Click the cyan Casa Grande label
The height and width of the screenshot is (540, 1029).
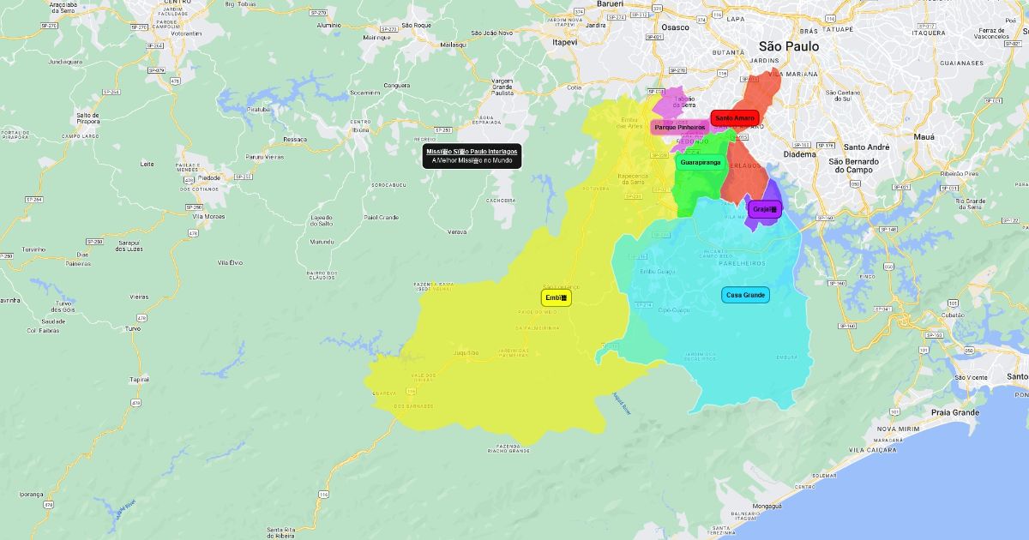[745, 295]
